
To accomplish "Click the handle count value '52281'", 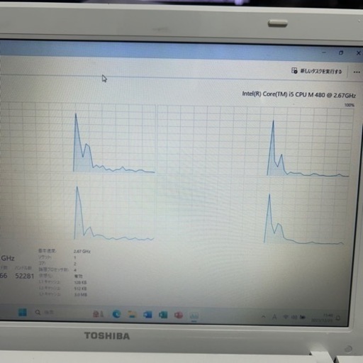I will (25, 276).
